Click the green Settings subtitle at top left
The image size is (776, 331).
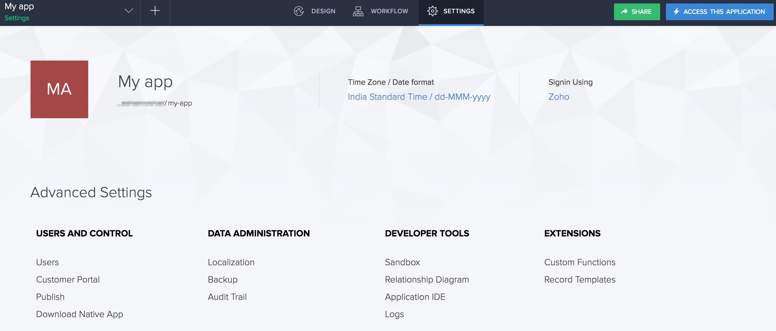point(17,18)
